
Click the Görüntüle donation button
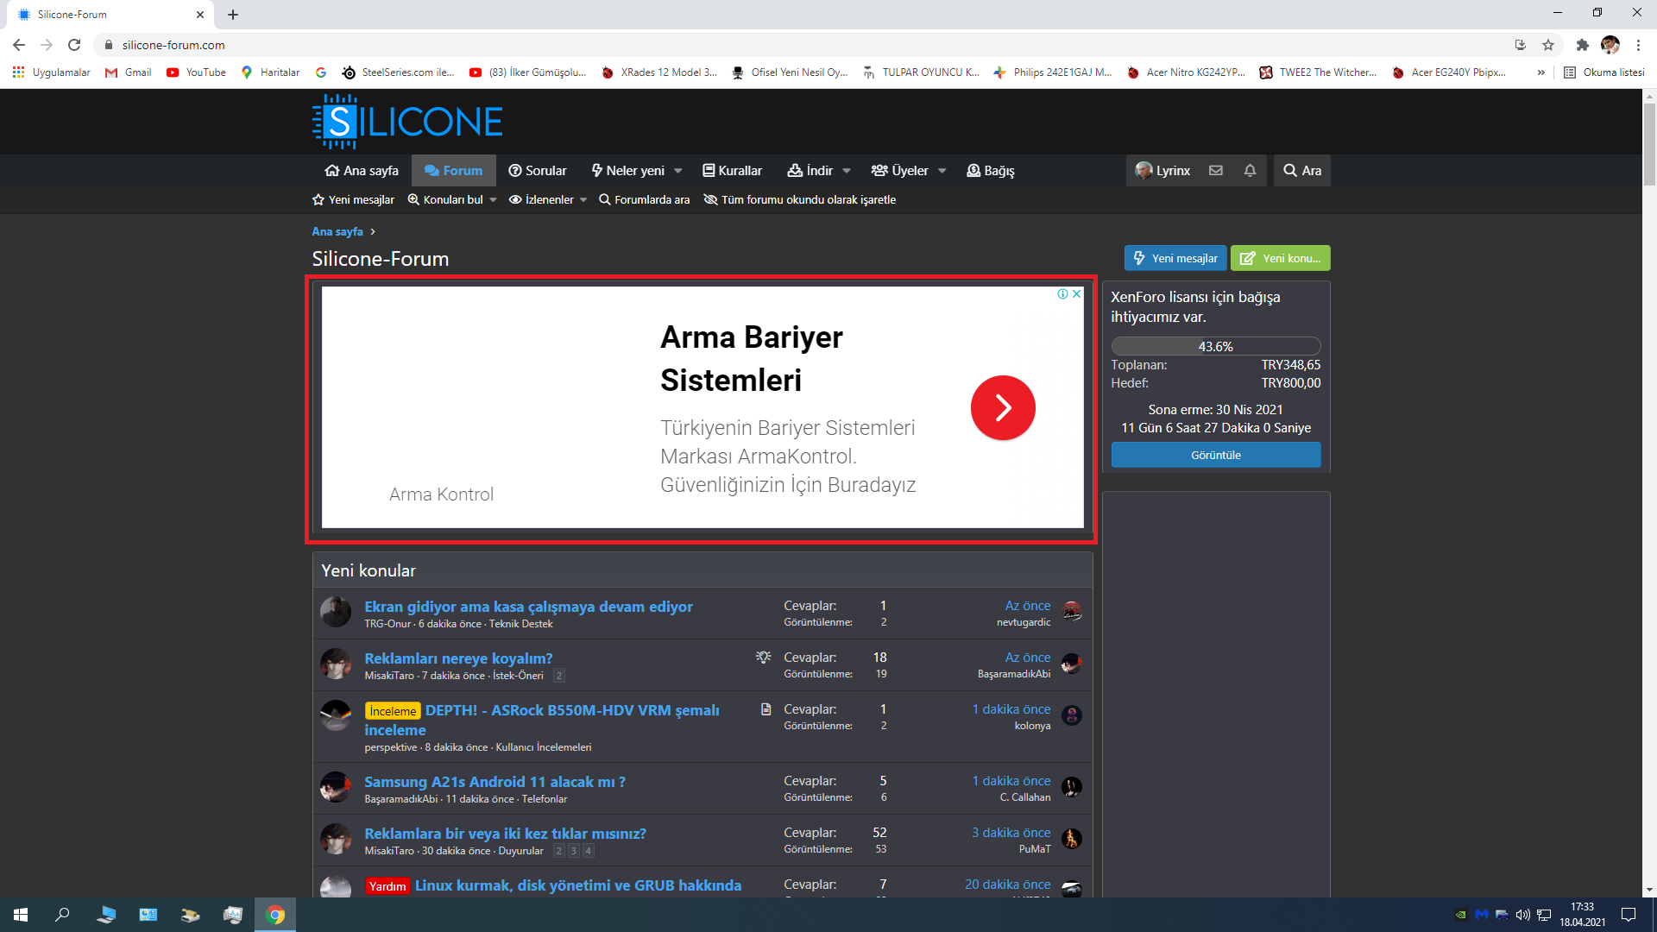click(1216, 455)
